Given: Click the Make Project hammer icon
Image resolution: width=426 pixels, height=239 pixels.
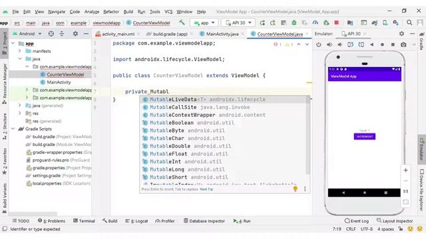Looking at the screenshot, I should click(x=182, y=23).
